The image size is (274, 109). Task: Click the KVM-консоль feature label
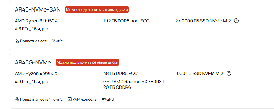pyautogui.click(x=85, y=100)
